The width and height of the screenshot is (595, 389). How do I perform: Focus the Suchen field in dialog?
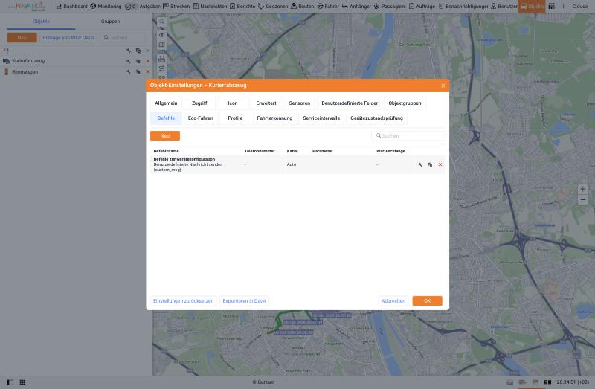click(408, 136)
